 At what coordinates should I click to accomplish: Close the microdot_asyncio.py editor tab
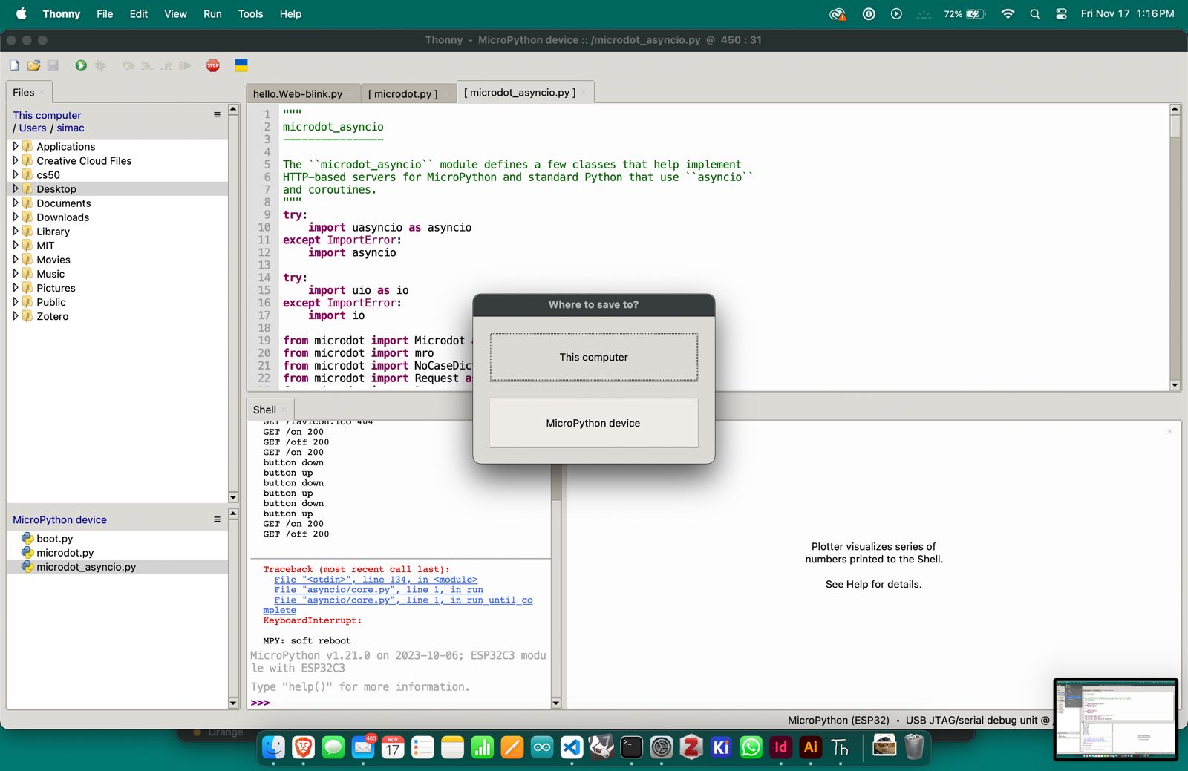pos(584,93)
